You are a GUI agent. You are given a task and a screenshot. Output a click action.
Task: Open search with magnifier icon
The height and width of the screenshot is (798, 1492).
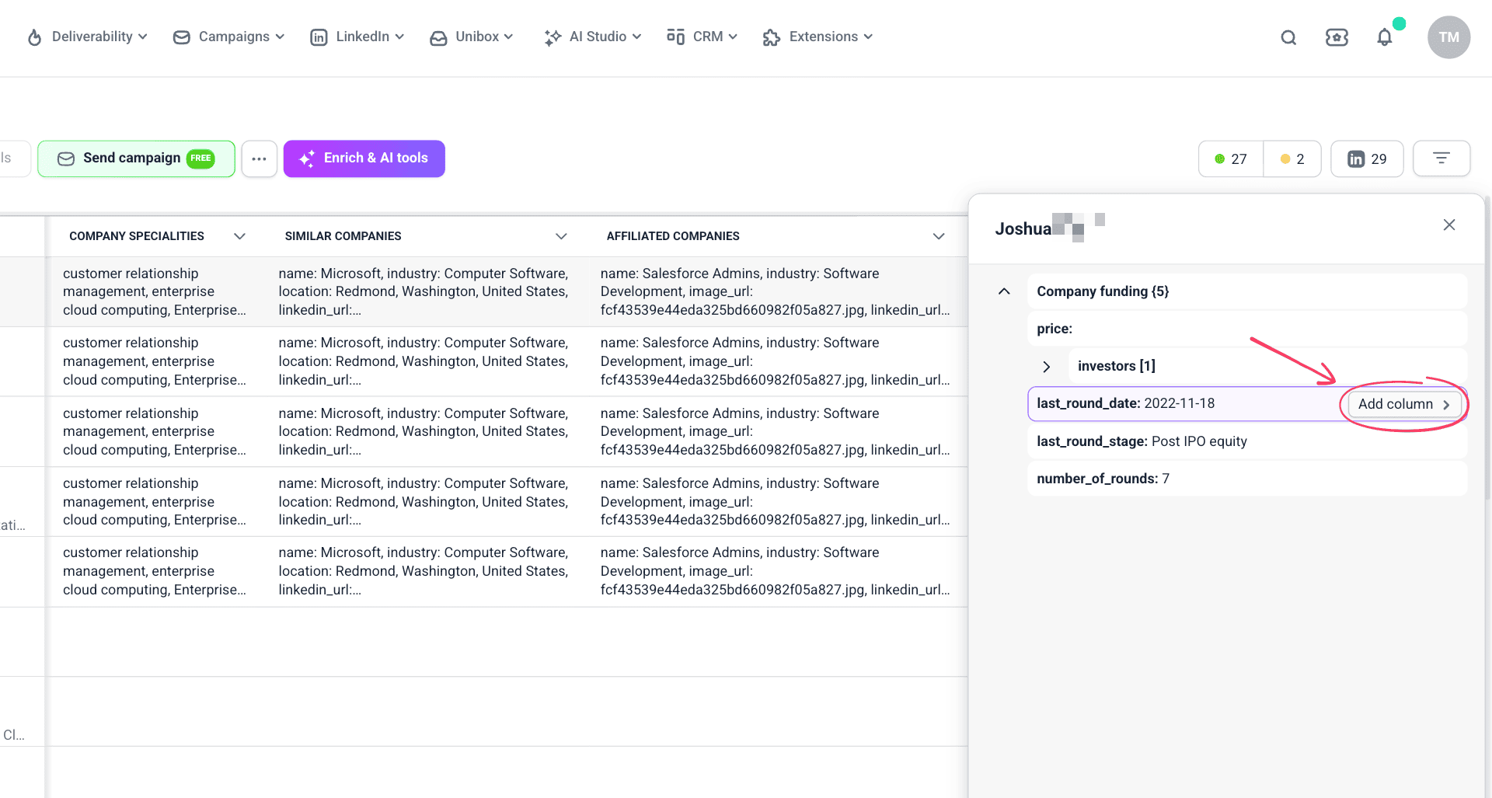point(1288,37)
